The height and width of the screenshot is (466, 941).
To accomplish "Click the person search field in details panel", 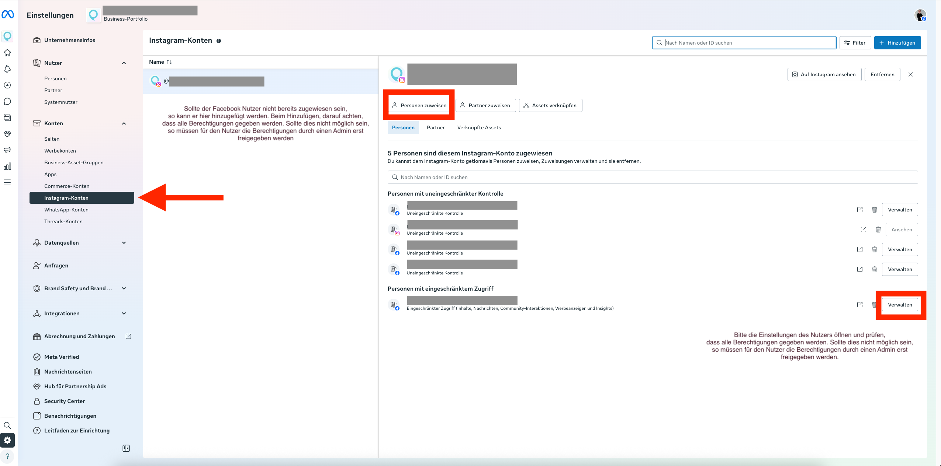I will [652, 177].
